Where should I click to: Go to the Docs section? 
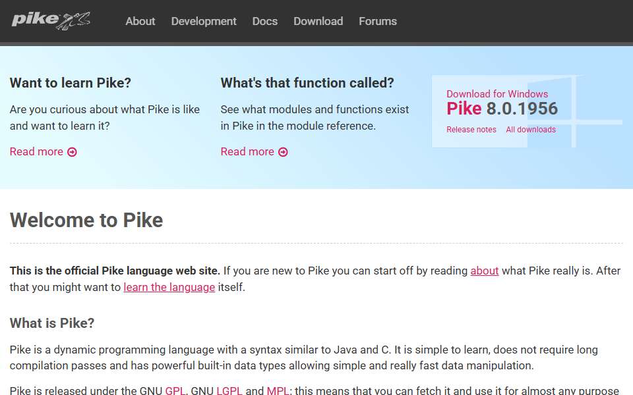265,21
